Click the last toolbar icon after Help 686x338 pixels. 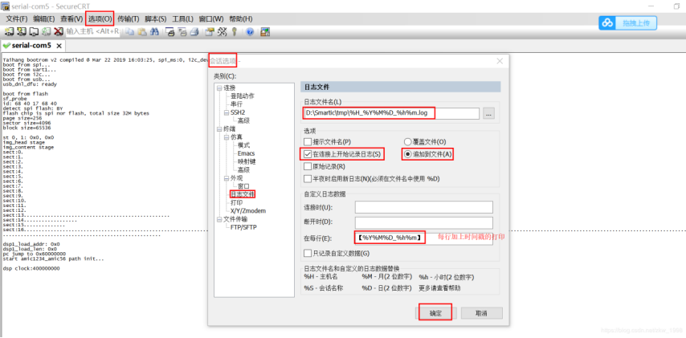[265, 31]
